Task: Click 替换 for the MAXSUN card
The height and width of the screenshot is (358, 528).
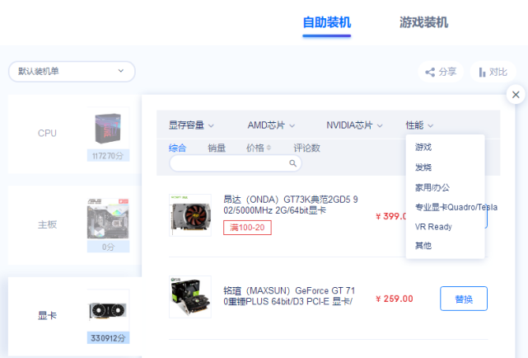Action: pyautogui.click(x=464, y=299)
